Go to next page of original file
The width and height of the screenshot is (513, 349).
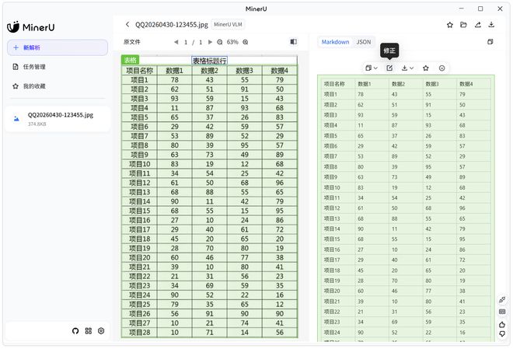[210, 42]
